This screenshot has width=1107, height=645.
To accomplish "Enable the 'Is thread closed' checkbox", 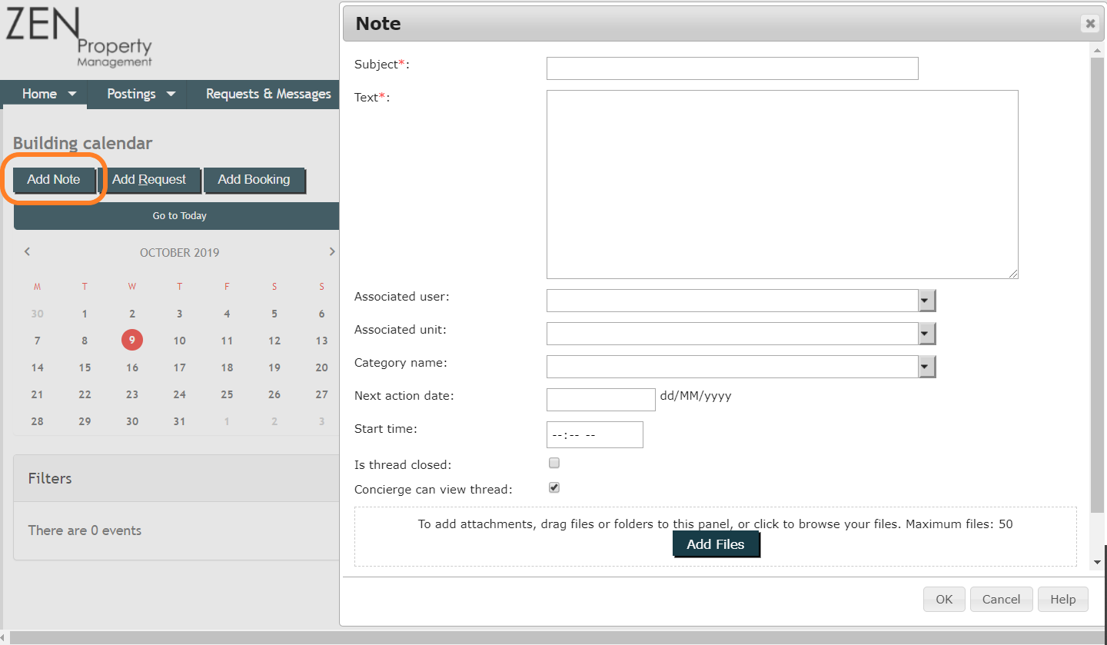I will pos(553,463).
